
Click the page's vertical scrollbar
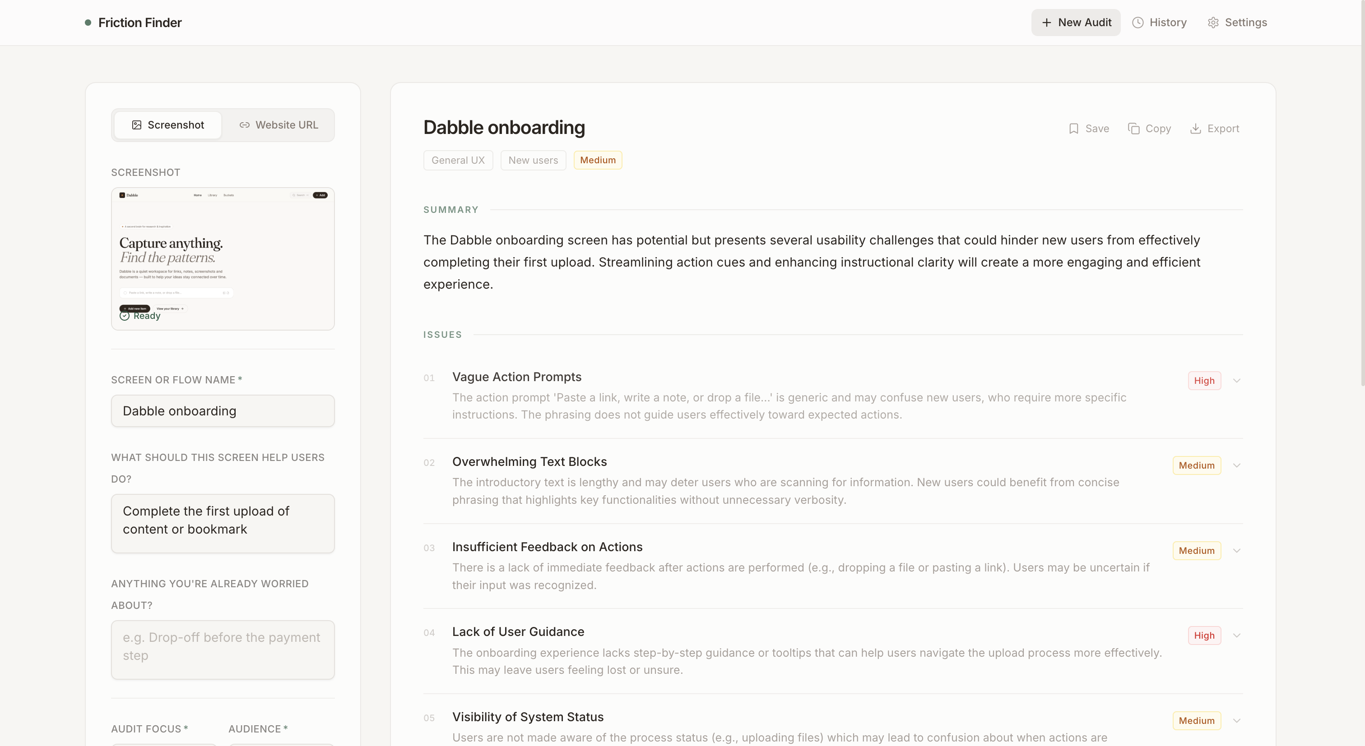click(1362, 193)
